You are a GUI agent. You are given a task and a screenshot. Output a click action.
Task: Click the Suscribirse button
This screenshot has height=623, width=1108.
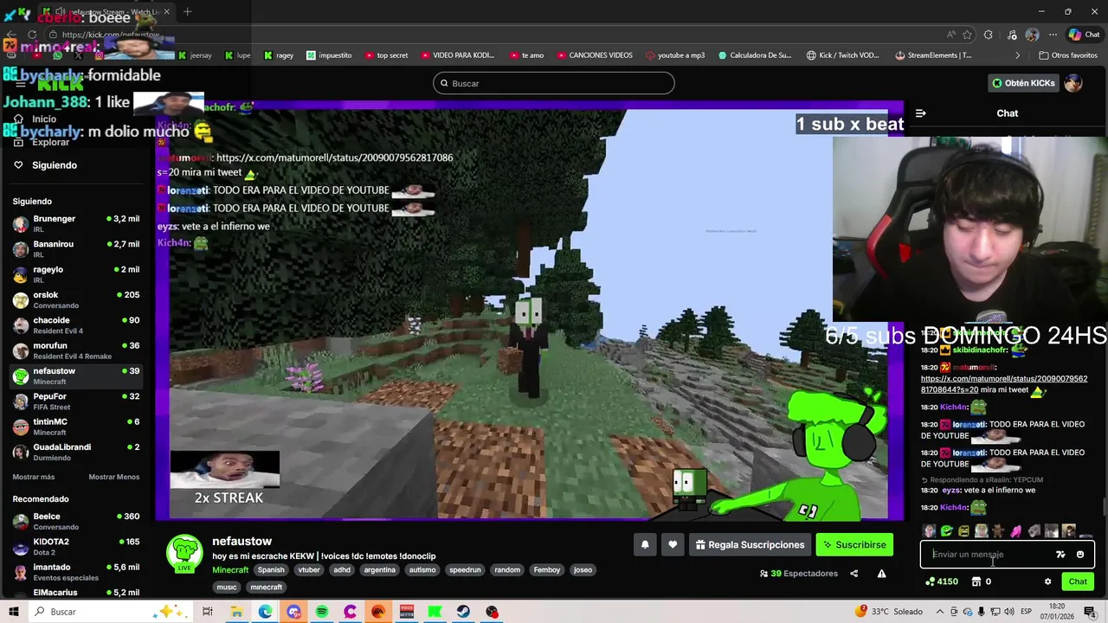(x=854, y=545)
